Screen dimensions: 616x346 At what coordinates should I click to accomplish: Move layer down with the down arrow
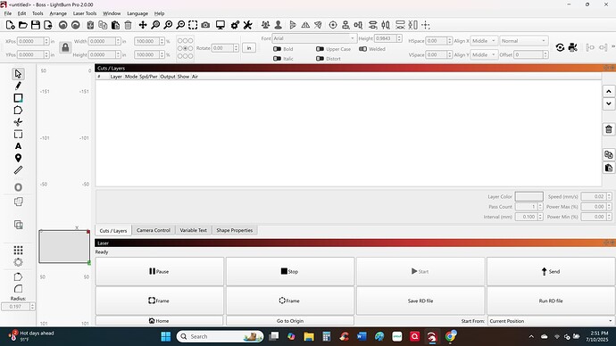click(609, 104)
